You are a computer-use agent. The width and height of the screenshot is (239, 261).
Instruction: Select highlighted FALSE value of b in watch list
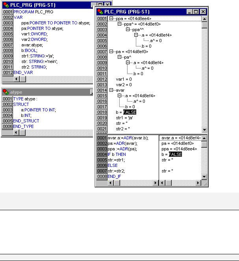130,112
